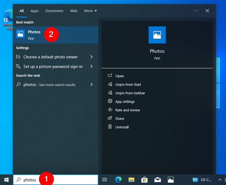226x185 pixels.
Task: Click the trash can icon beside Uninstall
Action: tap(110, 127)
